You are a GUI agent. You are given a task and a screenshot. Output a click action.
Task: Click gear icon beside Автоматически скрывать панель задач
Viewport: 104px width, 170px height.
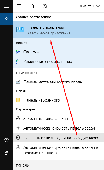click(18, 128)
